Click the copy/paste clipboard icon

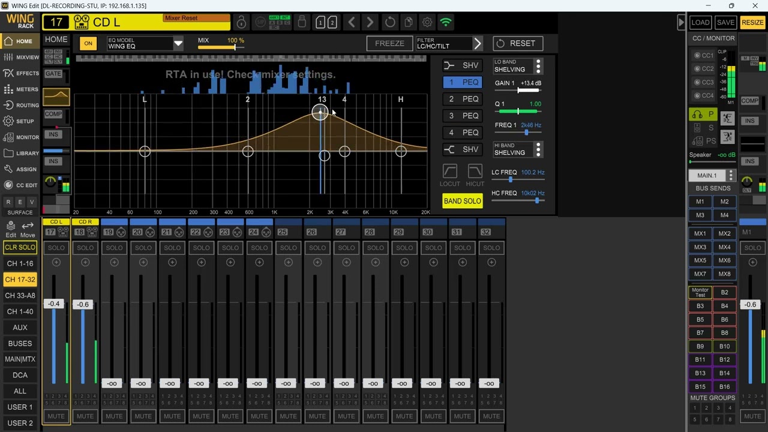(x=409, y=23)
